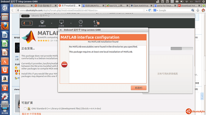Switch to hao123 tab
Image resolution: width=206 pixels, height=115 pixels.
[117, 6]
